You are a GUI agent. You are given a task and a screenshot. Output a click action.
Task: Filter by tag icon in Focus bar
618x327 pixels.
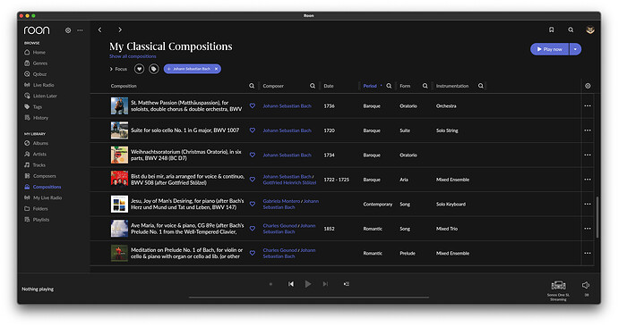pyautogui.click(x=154, y=69)
